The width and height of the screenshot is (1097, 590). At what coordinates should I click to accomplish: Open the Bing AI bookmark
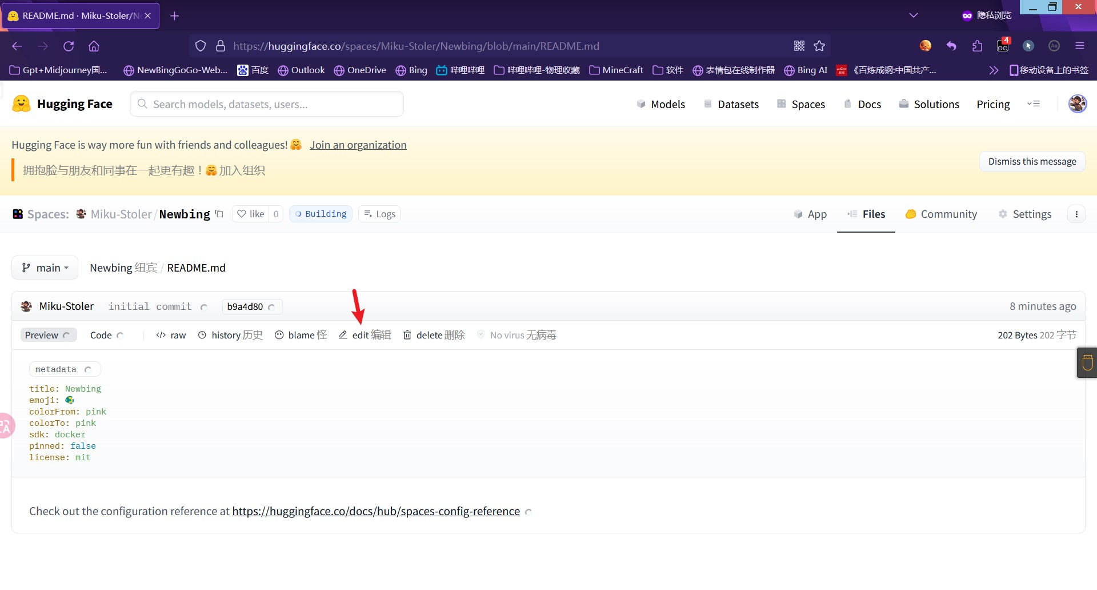pyautogui.click(x=806, y=70)
